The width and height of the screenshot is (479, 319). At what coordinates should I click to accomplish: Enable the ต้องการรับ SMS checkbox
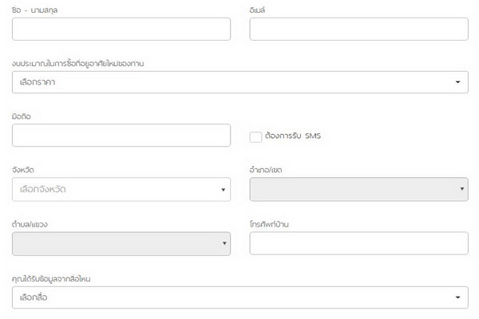coord(255,136)
